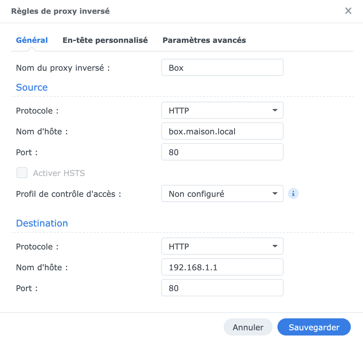Switch to the Général tab
Viewport: 363px width, 341px height.
point(32,40)
